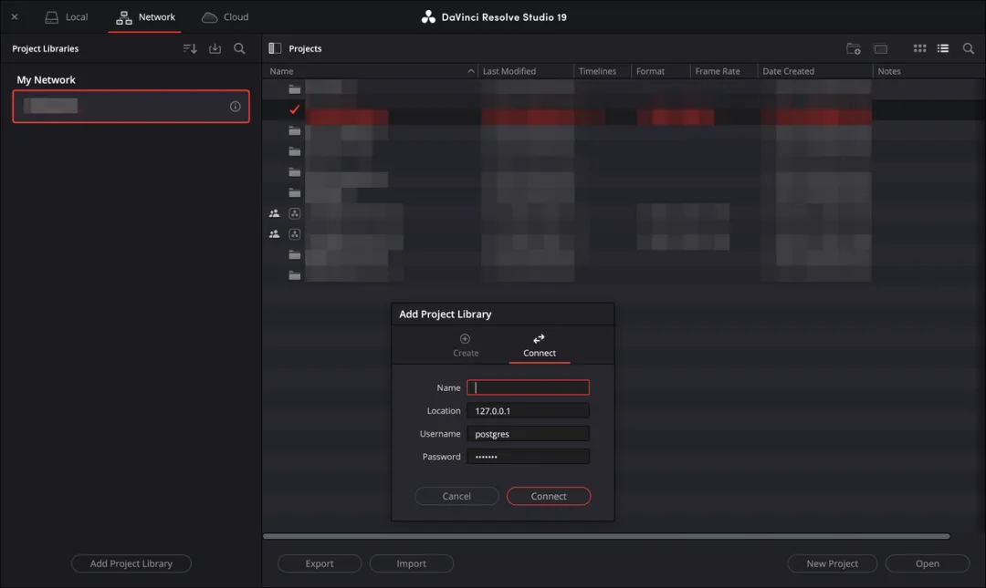Click the Notes column header

pos(928,71)
